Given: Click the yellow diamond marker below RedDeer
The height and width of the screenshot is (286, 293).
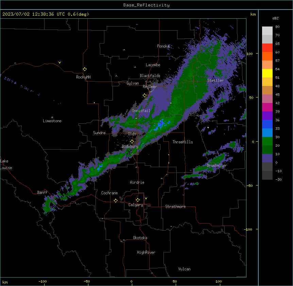Looking at the screenshot, I should click(x=145, y=95).
